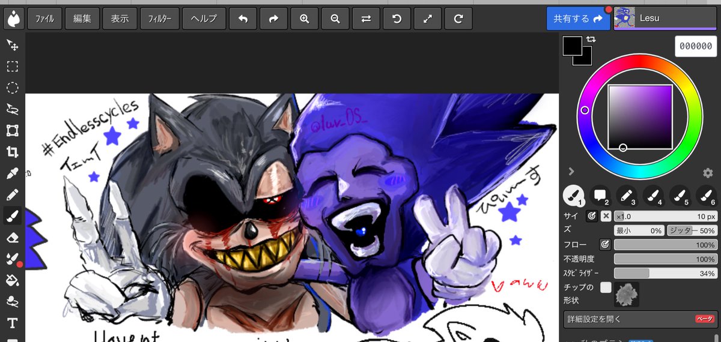Undo the last action
Image resolution: width=721 pixels, height=342 pixels.
243,19
